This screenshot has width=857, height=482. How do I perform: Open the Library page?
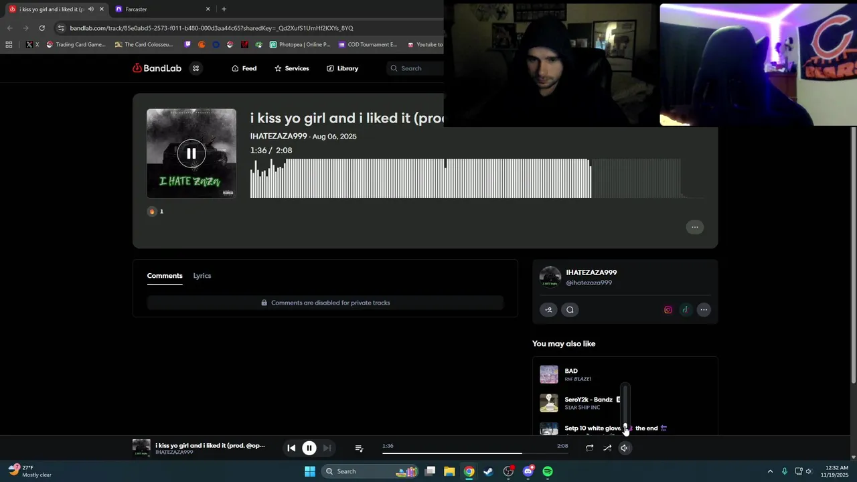coord(342,68)
